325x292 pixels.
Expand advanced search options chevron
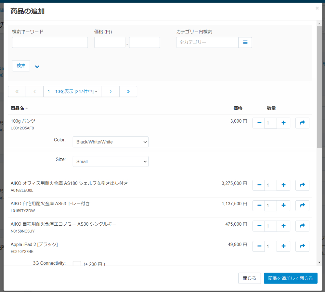click(37, 67)
